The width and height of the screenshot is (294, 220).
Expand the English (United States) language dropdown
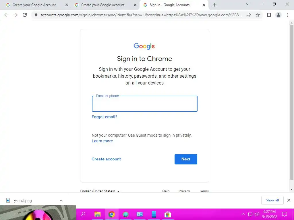coord(100,191)
